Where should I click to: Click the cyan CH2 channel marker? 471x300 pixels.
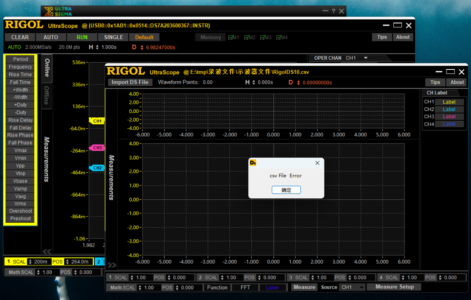click(97, 168)
